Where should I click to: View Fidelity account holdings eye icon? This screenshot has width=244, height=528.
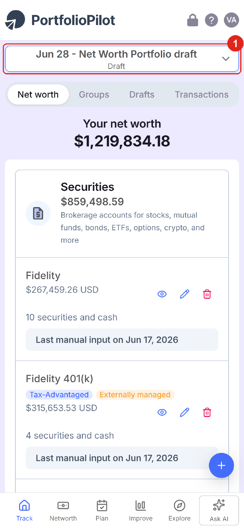click(162, 294)
